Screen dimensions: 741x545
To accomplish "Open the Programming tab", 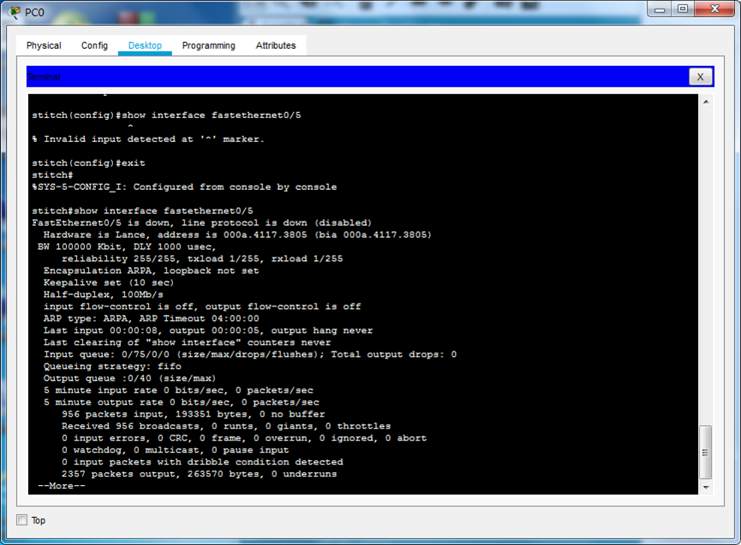I will [x=208, y=45].
